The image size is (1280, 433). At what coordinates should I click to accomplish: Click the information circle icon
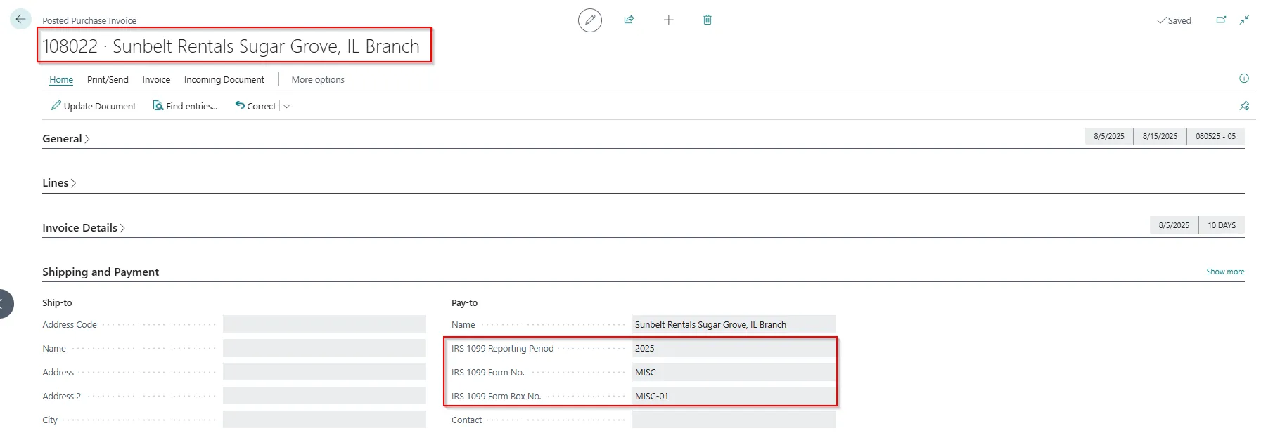pyautogui.click(x=1243, y=79)
